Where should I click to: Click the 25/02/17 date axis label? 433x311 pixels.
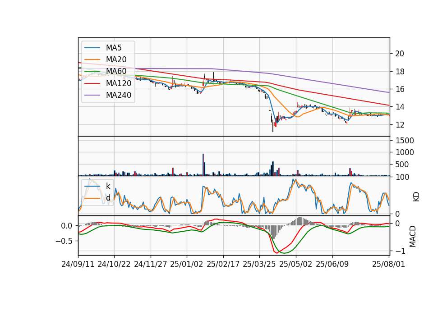tap(223, 264)
